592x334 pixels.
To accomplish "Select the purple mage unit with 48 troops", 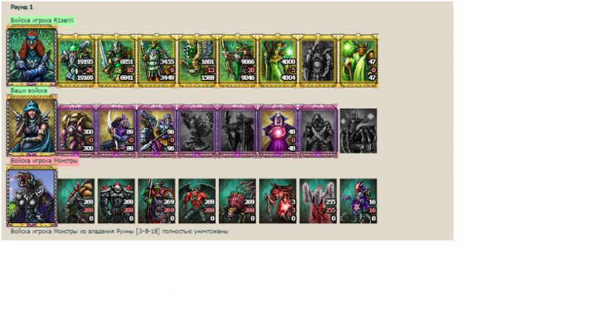I will (278, 131).
